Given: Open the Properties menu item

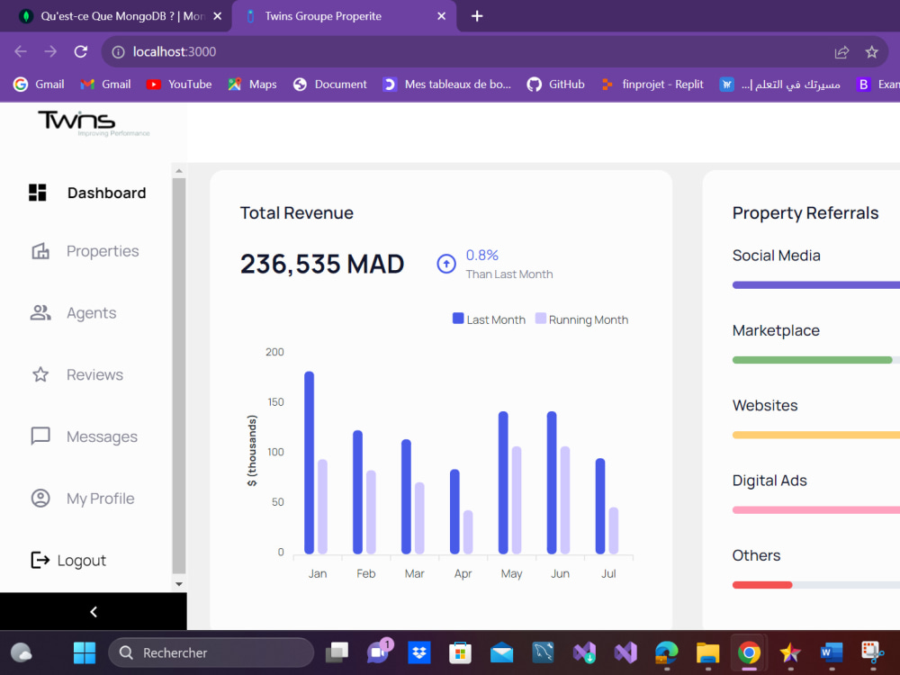Looking at the screenshot, I should point(103,251).
